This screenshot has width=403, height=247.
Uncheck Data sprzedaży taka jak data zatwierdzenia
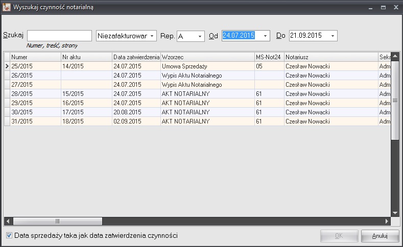coord(9,236)
